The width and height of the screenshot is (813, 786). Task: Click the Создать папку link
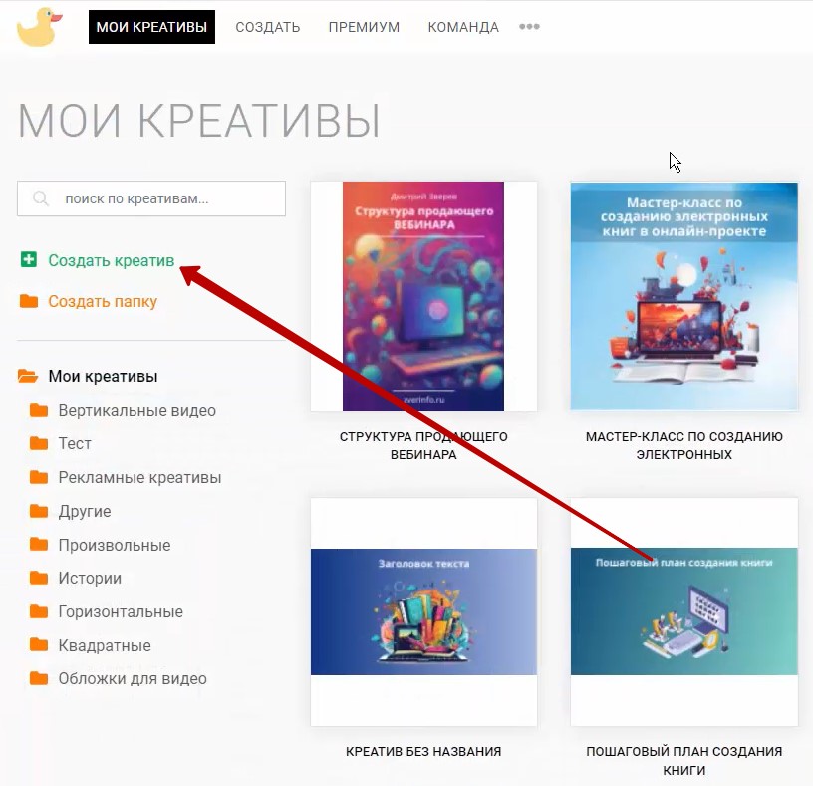pos(103,301)
